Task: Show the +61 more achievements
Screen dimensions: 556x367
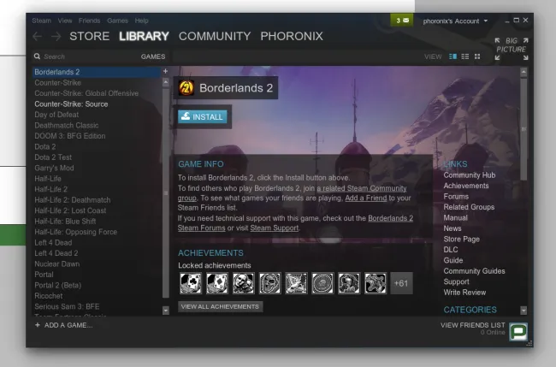Action: point(401,283)
